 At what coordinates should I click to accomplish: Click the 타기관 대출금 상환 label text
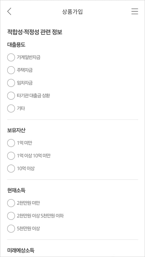tap(33, 96)
